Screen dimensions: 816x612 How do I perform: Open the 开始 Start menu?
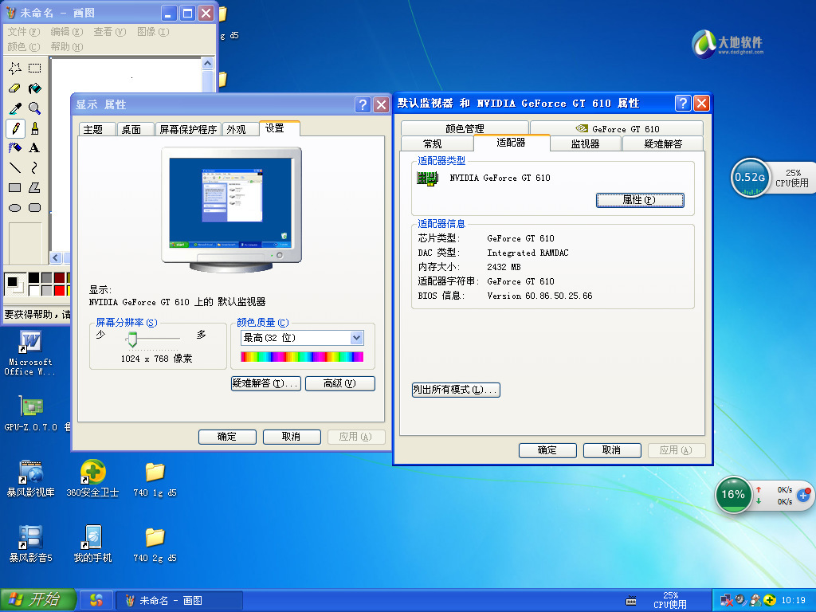(38, 600)
